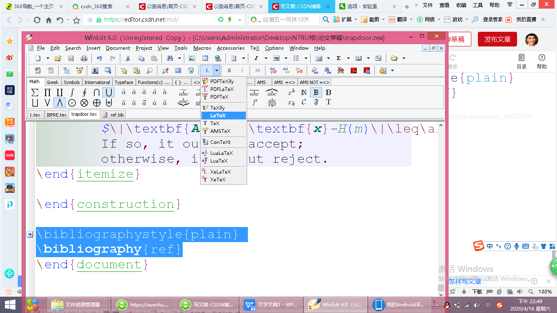557x313 pixels.
Task: Choose LuaLaTeX from the compiler list
Action: (x=223, y=153)
